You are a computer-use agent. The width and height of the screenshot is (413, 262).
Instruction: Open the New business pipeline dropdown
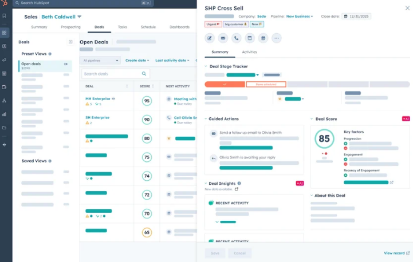300,17
